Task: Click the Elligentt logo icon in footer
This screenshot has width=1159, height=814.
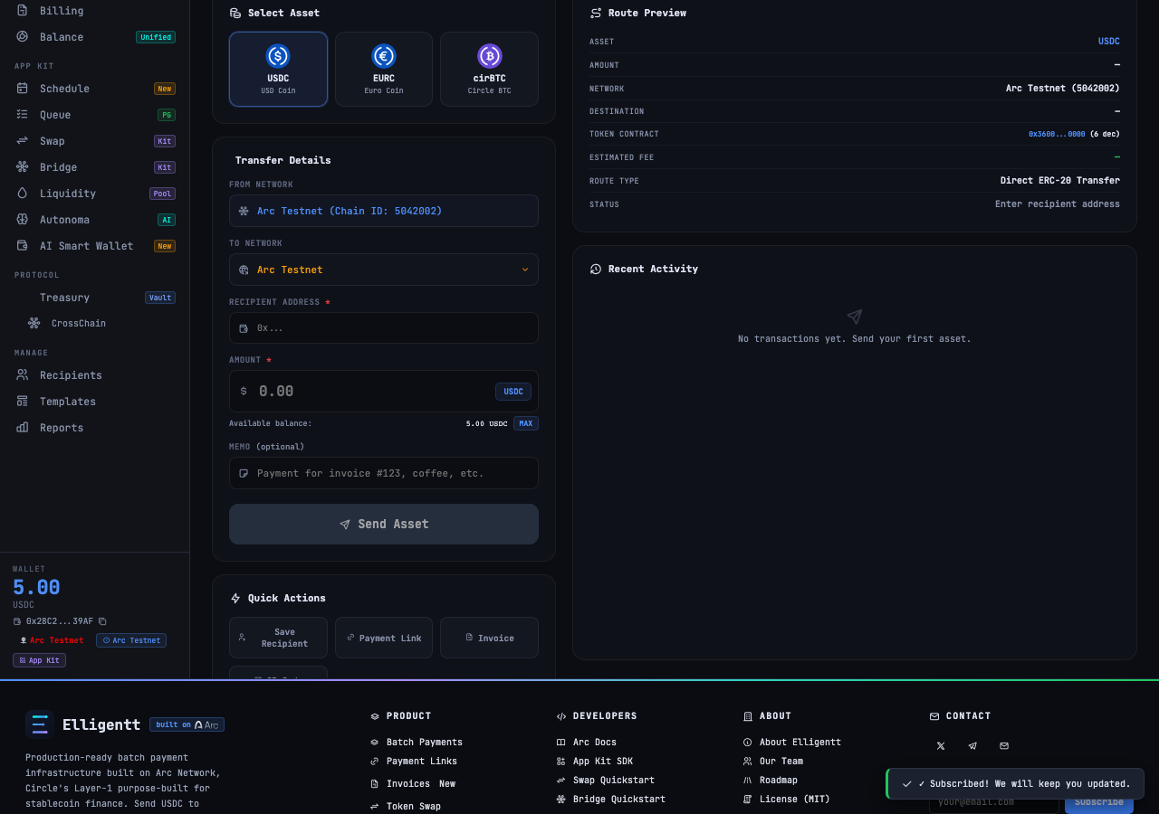Action: point(40,724)
